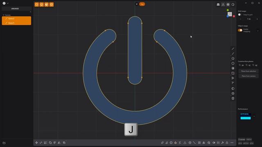Click Plane from selection button

[x=248, y=71]
